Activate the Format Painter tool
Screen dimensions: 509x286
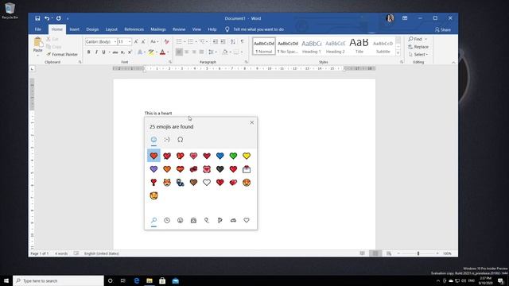coord(62,55)
